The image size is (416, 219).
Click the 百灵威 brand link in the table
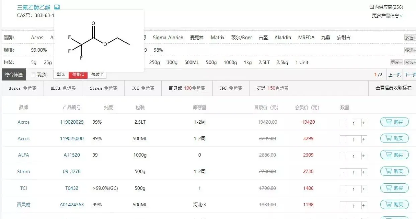(23, 205)
